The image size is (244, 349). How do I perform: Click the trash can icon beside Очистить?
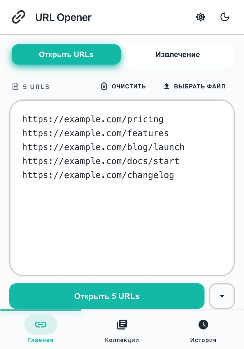pyautogui.click(x=104, y=86)
